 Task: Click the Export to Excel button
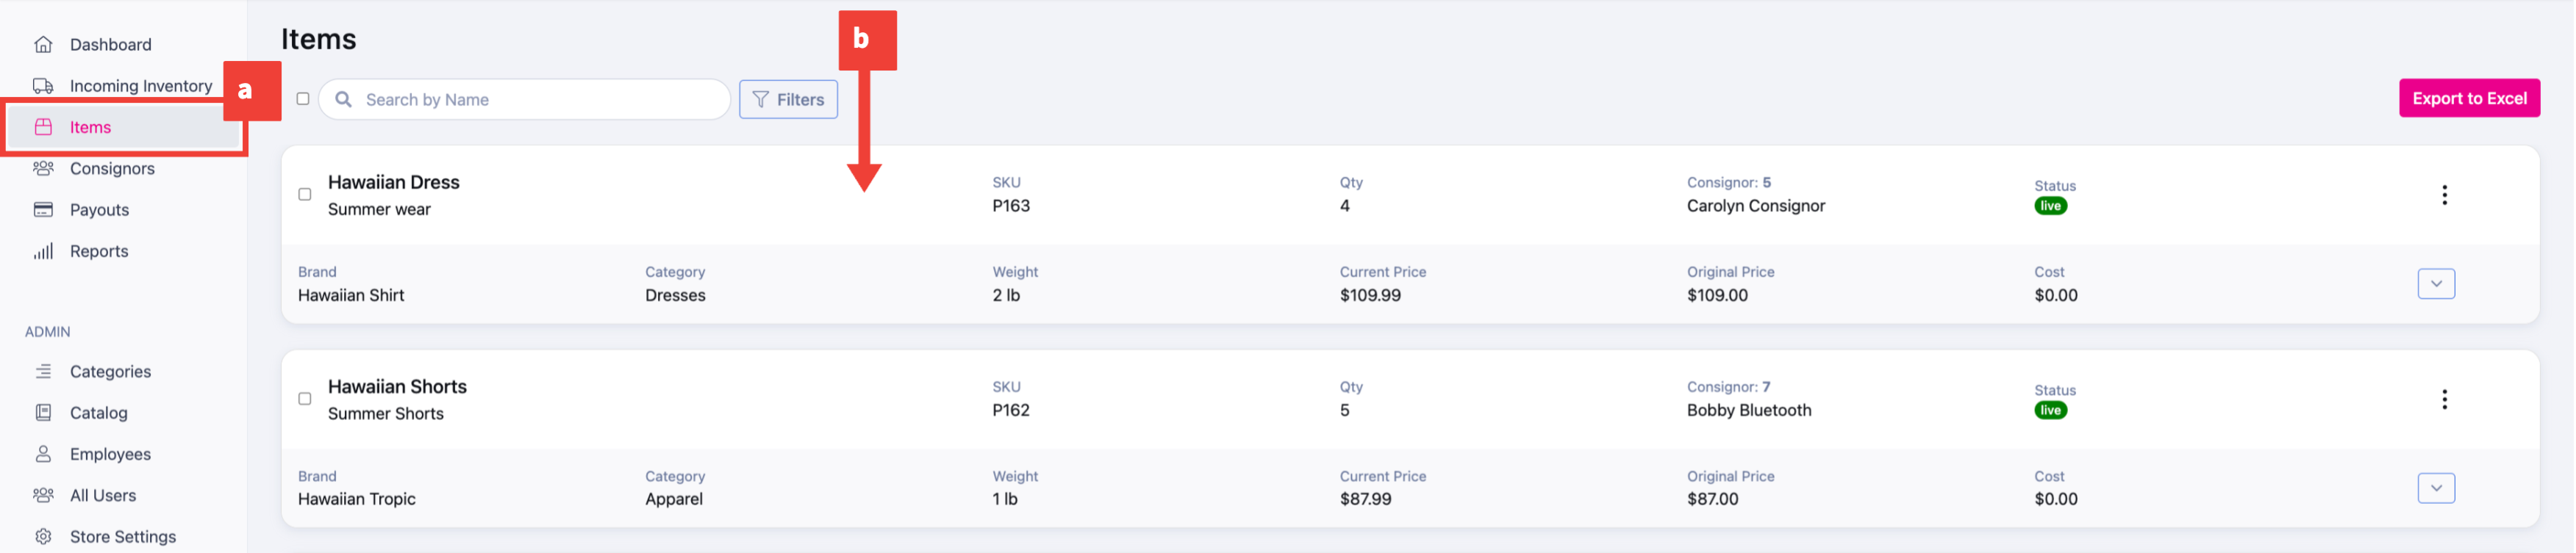point(2469,98)
